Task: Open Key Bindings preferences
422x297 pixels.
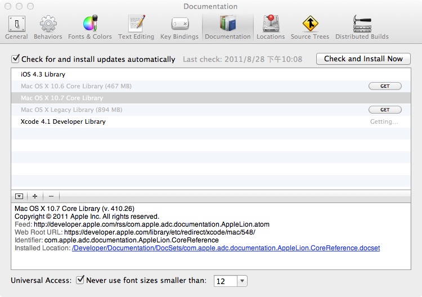Action: point(179,28)
